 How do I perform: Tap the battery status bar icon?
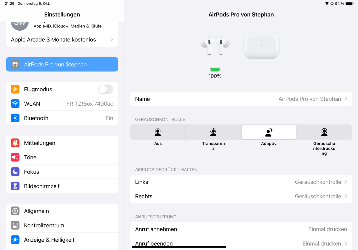[350, 4]
